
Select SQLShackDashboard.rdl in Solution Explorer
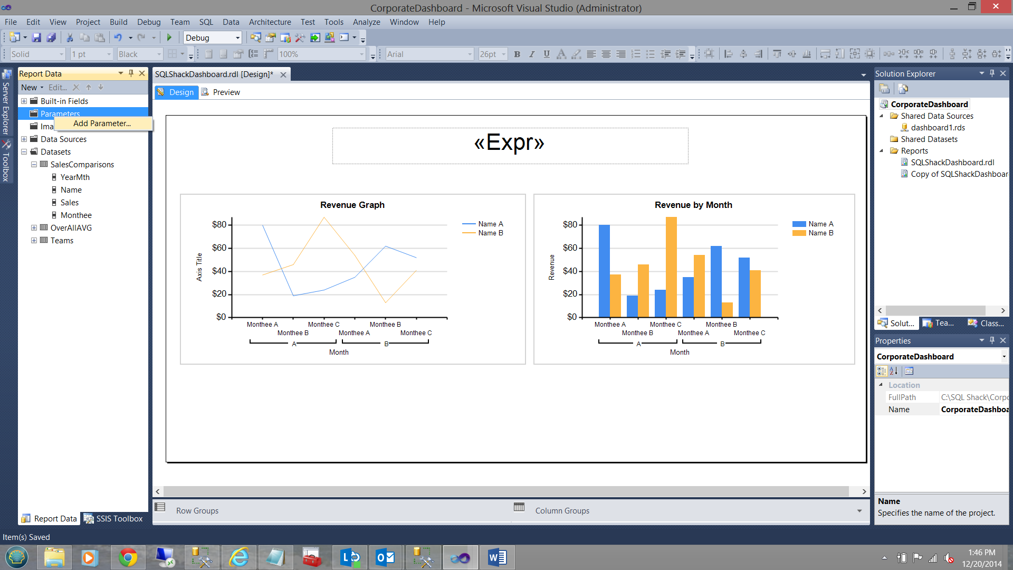[952, 162]
